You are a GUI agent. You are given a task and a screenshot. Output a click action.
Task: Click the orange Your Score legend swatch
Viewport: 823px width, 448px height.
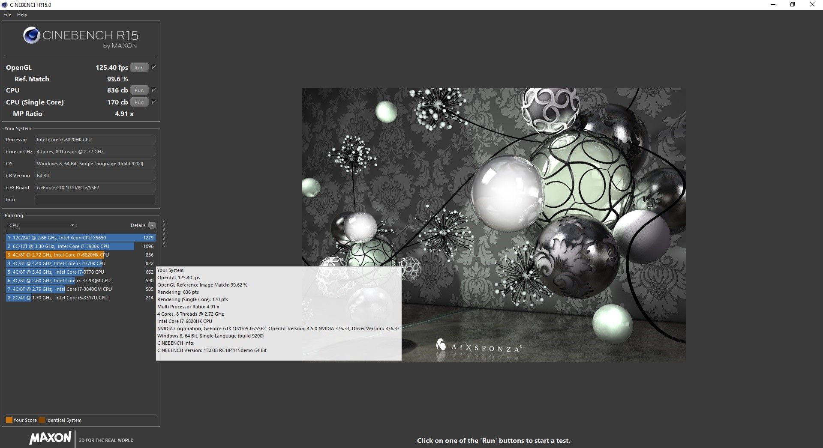tap(9, 420)
